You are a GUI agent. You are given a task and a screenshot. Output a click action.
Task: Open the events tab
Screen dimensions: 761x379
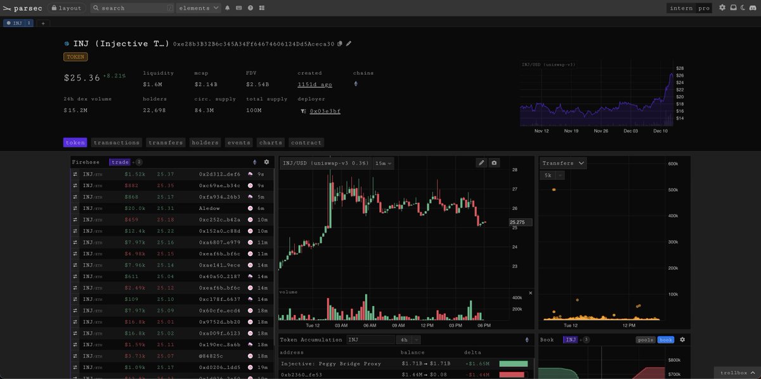[x=238, y=143]
